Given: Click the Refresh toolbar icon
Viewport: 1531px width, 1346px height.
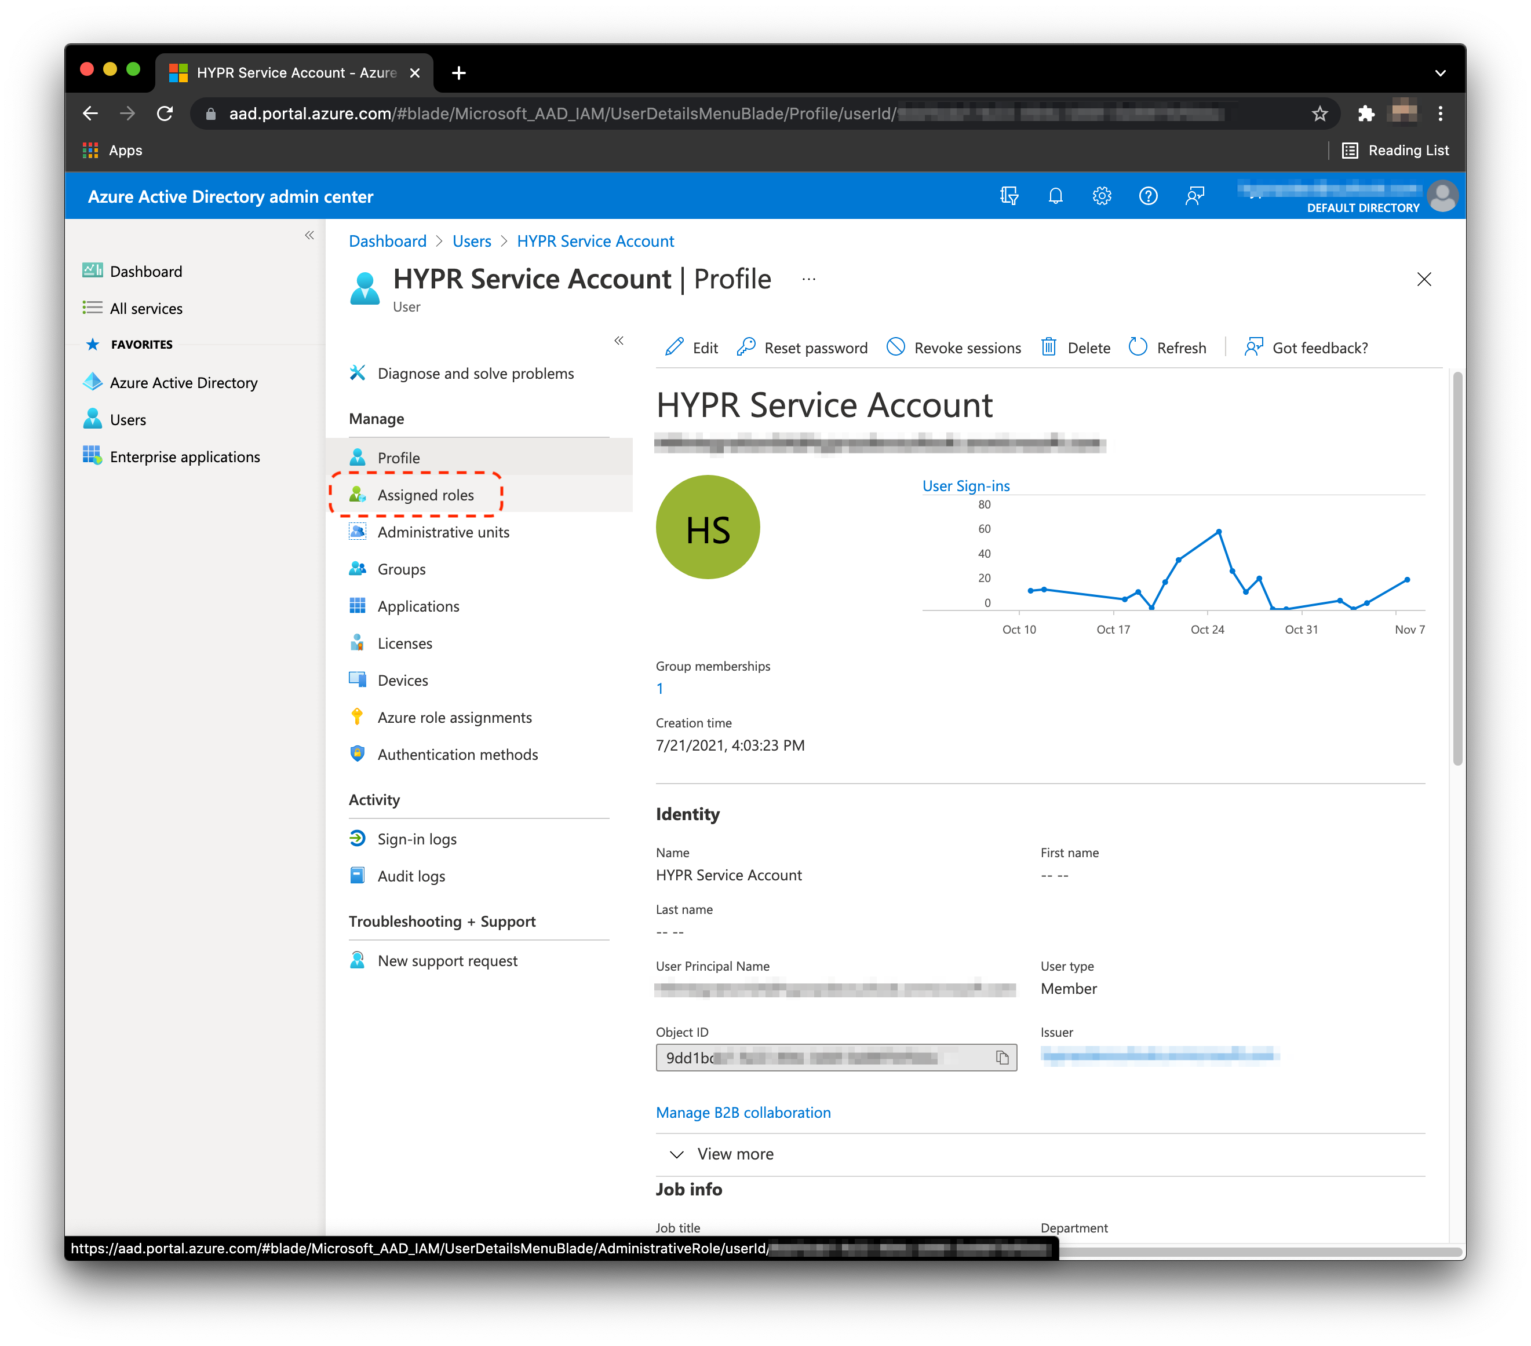Looking at the screenshot, I should (x=1138, y=348).
